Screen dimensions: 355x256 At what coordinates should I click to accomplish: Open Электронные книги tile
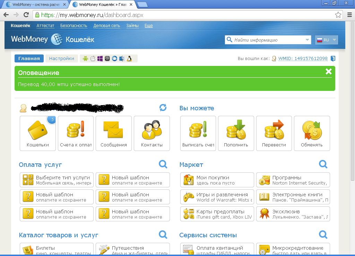293,197
